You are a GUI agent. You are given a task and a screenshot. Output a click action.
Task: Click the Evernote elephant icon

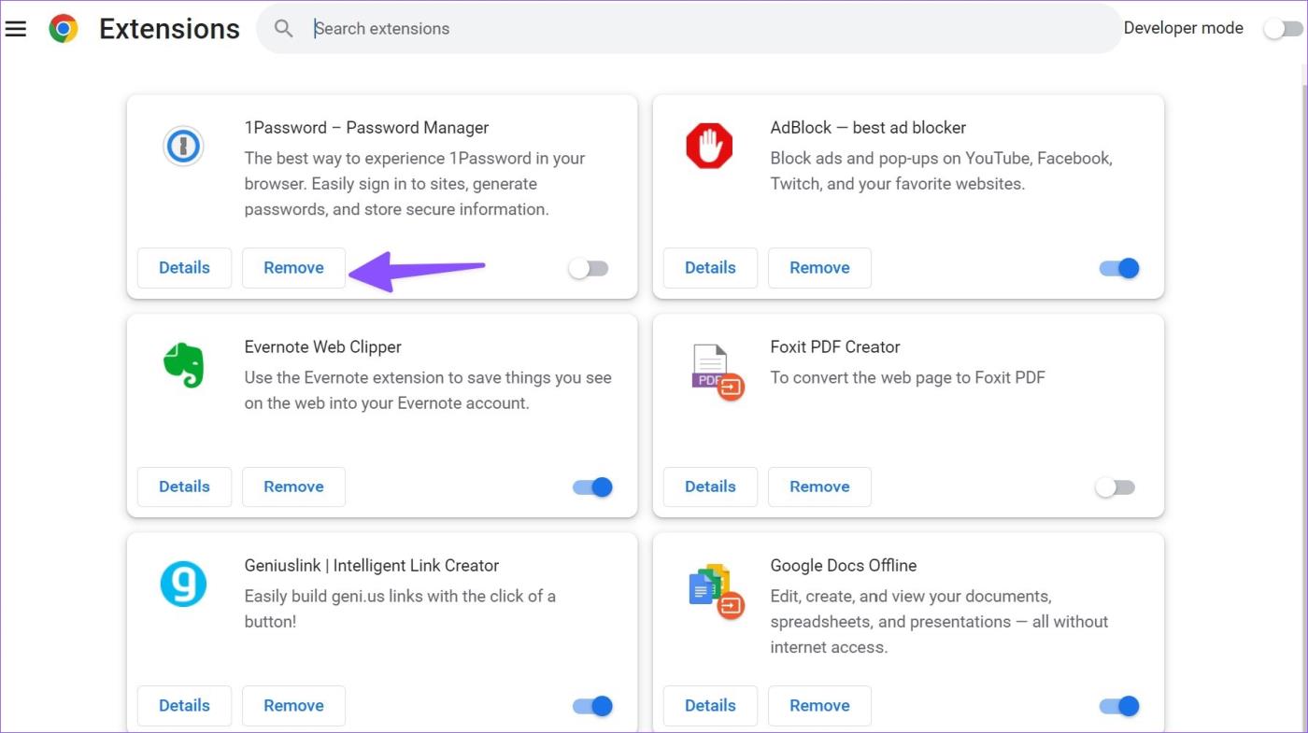pos(183,365)
